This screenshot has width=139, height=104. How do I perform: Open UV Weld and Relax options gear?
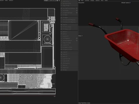(x=77, y=13)
